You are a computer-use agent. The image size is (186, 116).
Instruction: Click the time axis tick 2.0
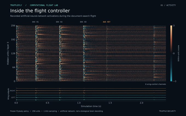click(141, 103)
